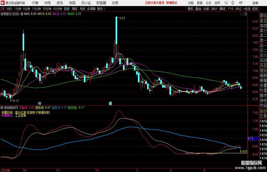
Task: Click the MA20: 6.53 label
Action: tap(59, 14)
